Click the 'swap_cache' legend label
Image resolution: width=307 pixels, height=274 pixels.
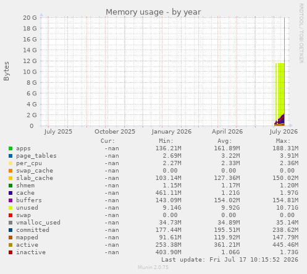[35, 171]
